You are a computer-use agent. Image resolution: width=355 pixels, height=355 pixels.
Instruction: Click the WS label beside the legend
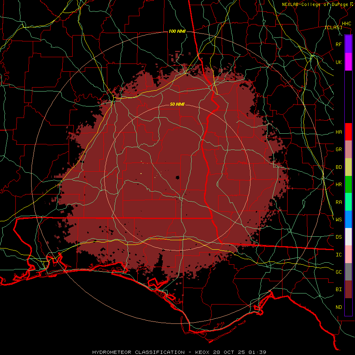pyautogui.click(x=339, y=220)
